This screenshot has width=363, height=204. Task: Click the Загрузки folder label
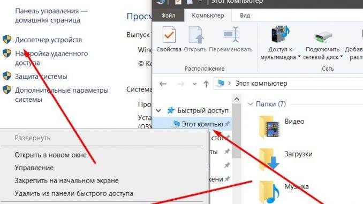tap(298, 154)
